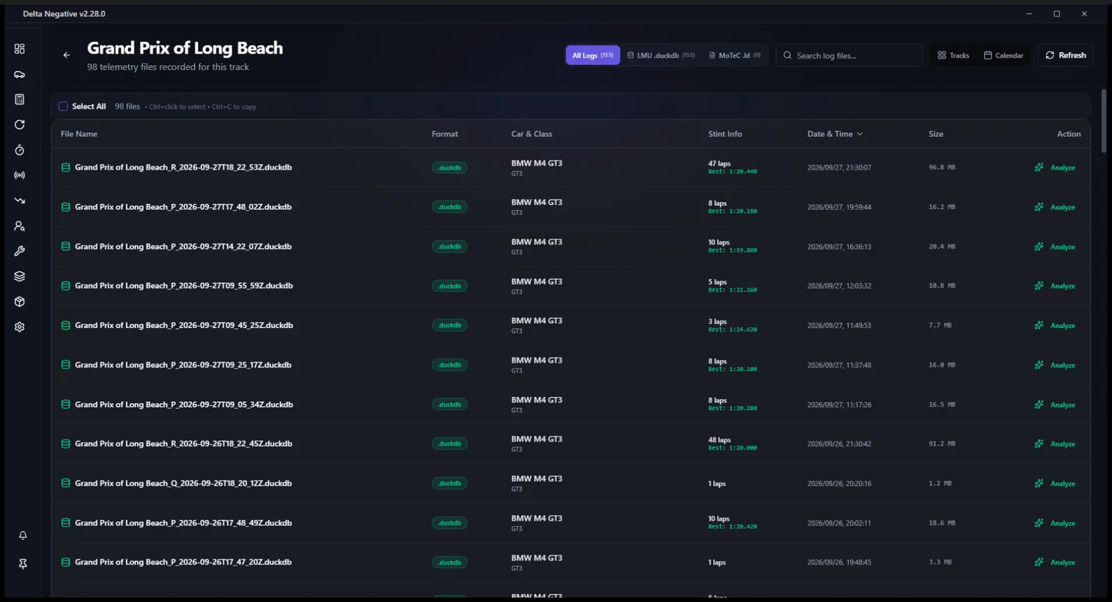Click the Size column header
1112x602 pixels.
[936, 134]
